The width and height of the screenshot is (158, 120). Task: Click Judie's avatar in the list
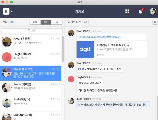(7, 88)
